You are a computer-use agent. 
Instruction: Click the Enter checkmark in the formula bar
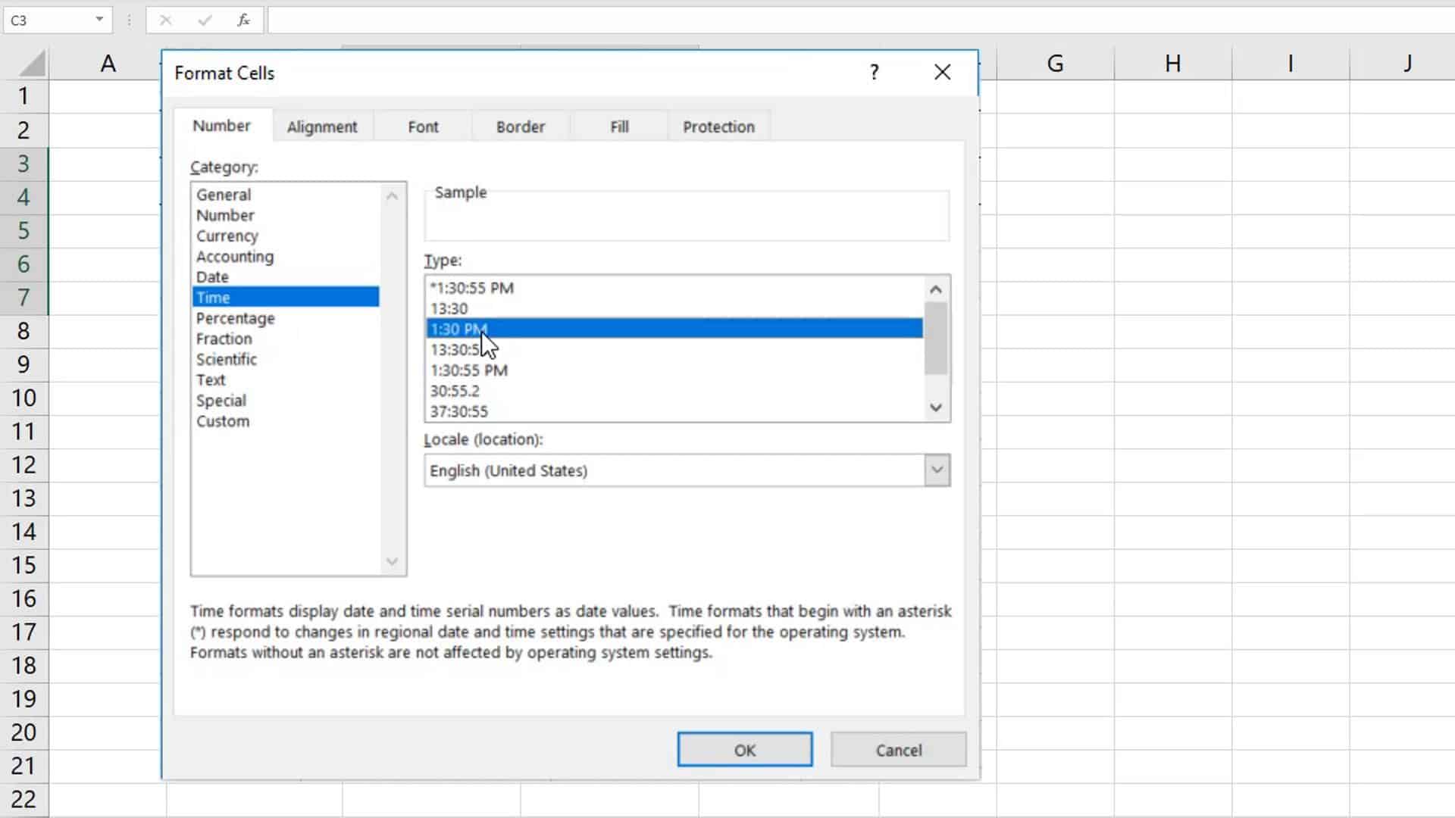[203, 20]
